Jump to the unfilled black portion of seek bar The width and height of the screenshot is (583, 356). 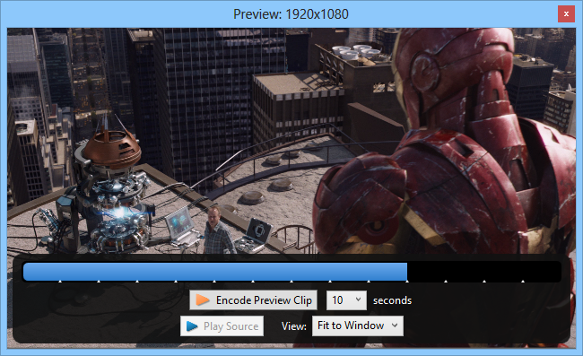click(x=484, y=272)
